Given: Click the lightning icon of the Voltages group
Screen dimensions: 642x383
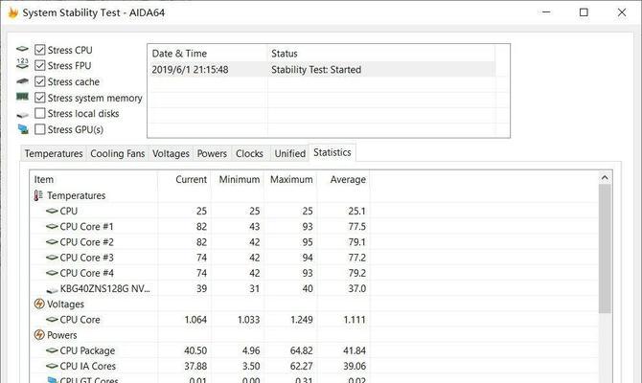Looking at the screenshot, I should 39,304.
